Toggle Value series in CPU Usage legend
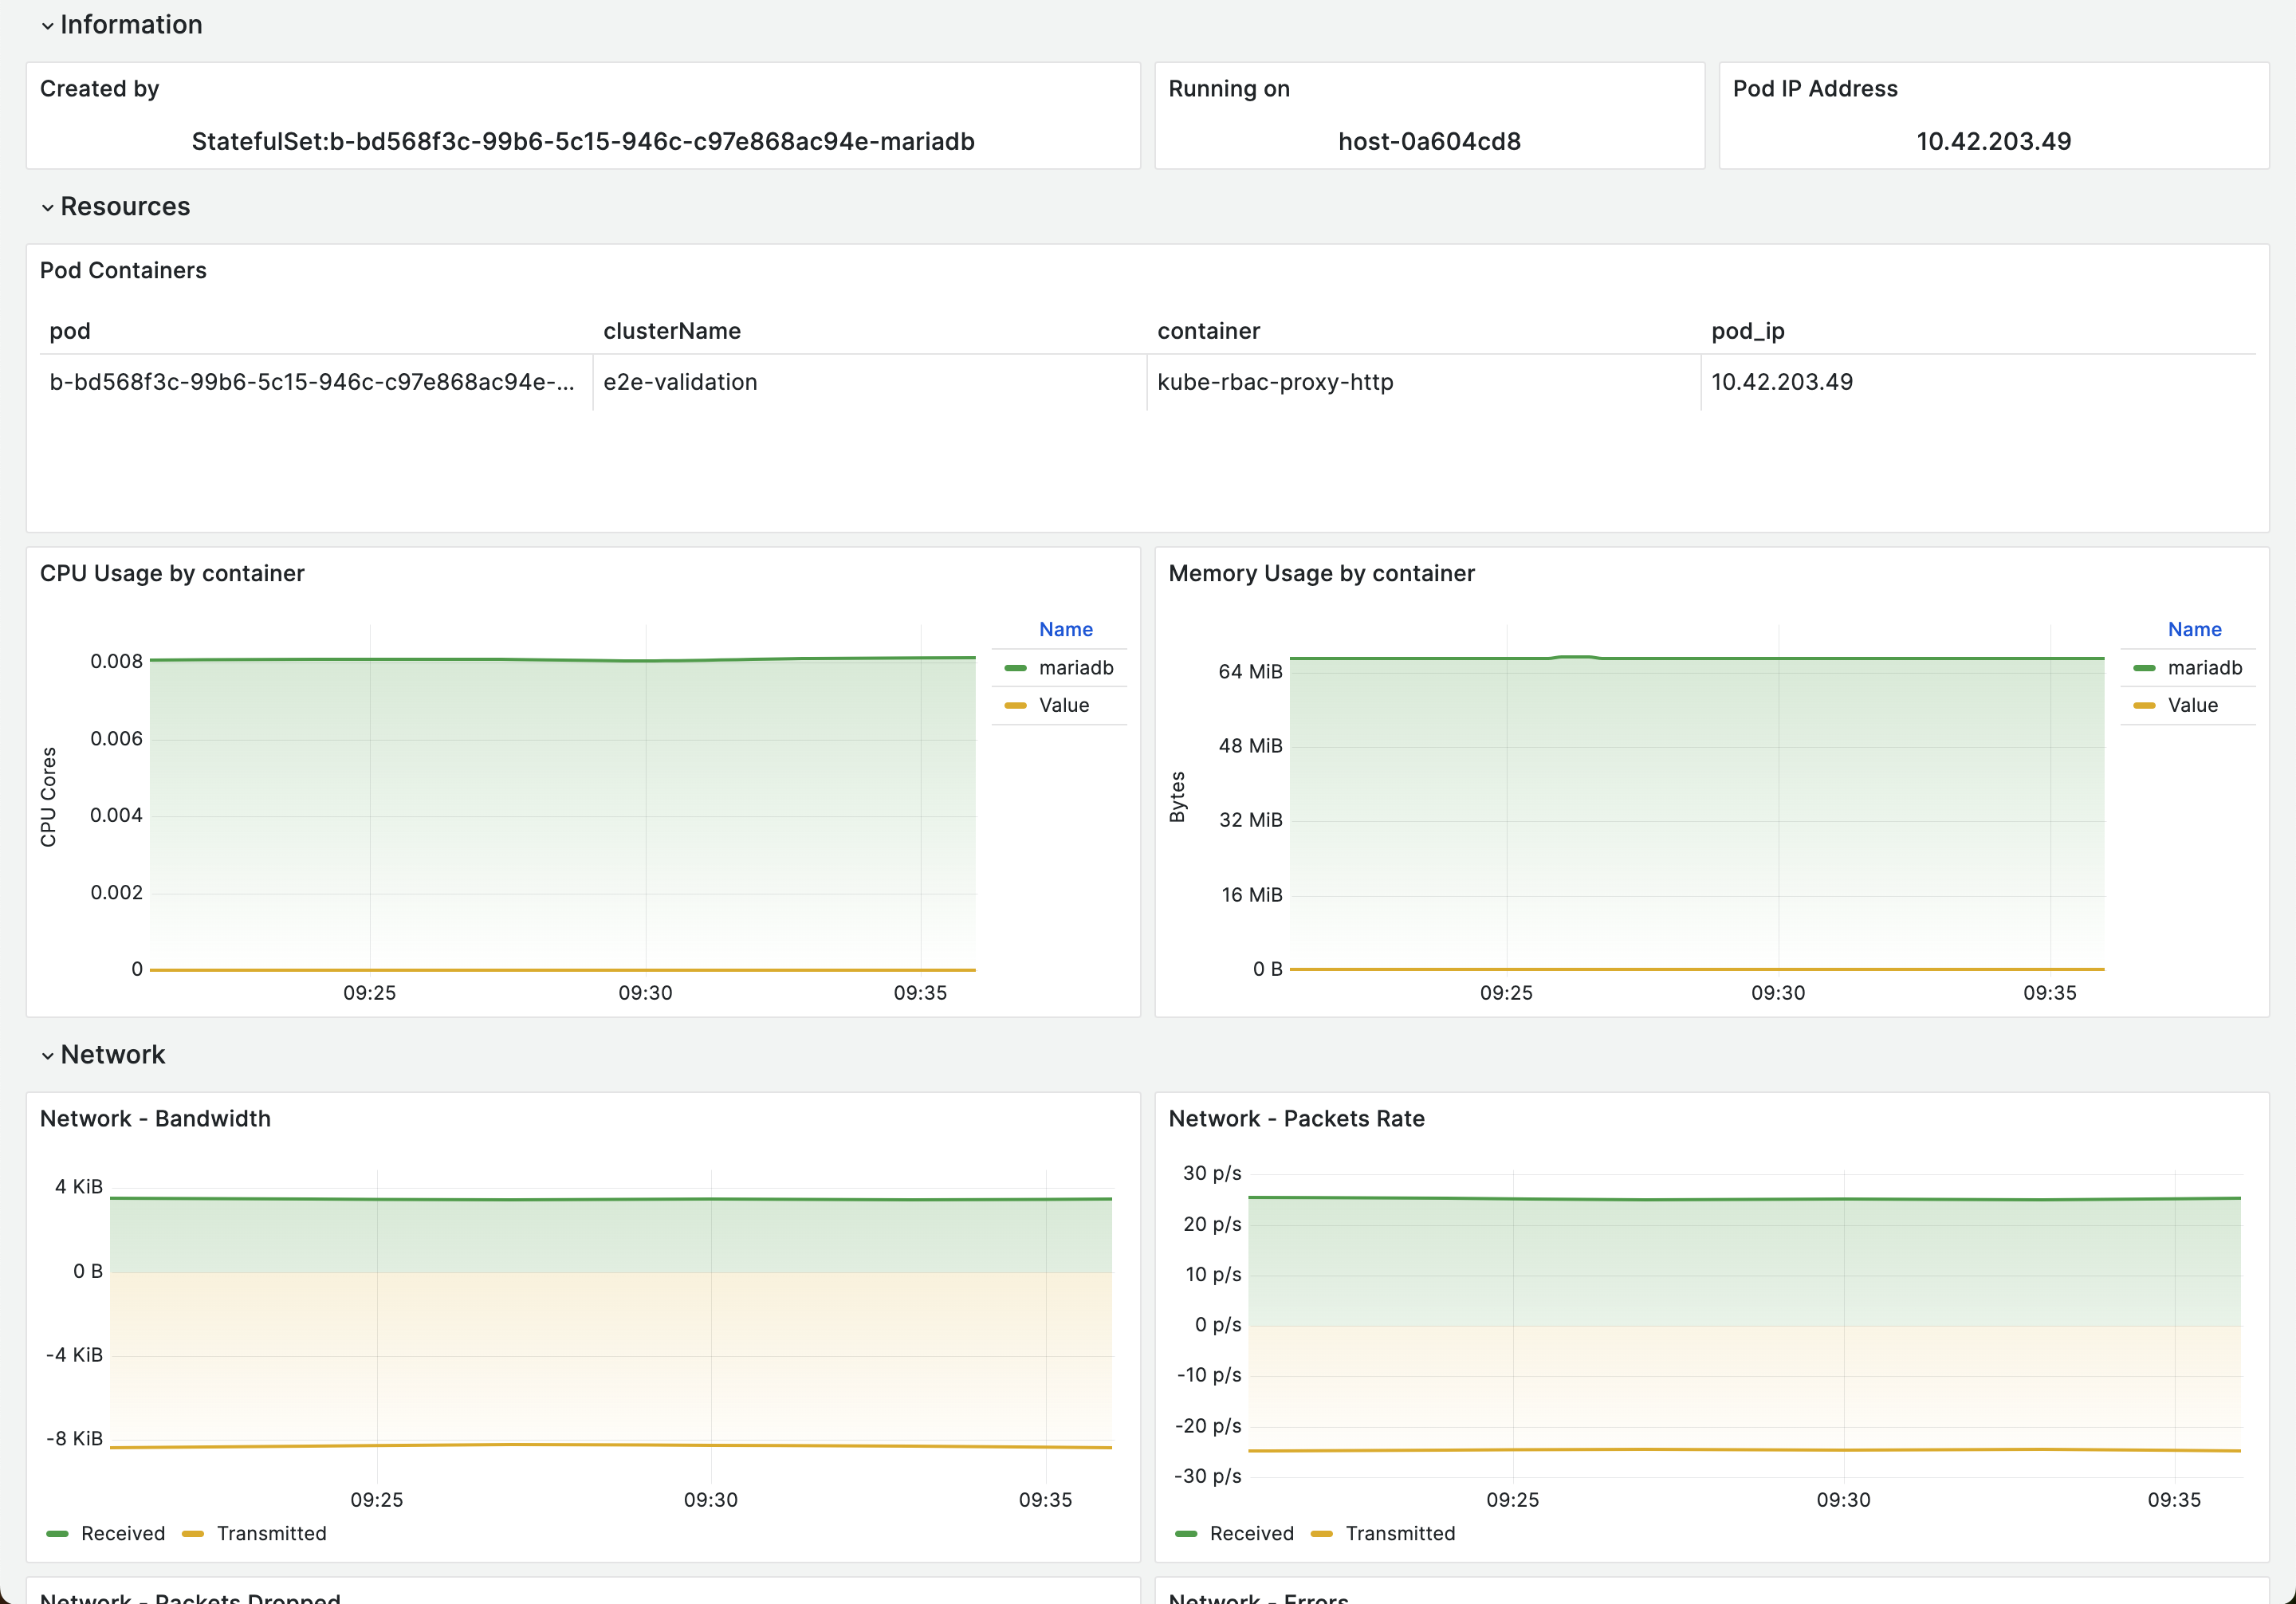 click(1063, 706)
